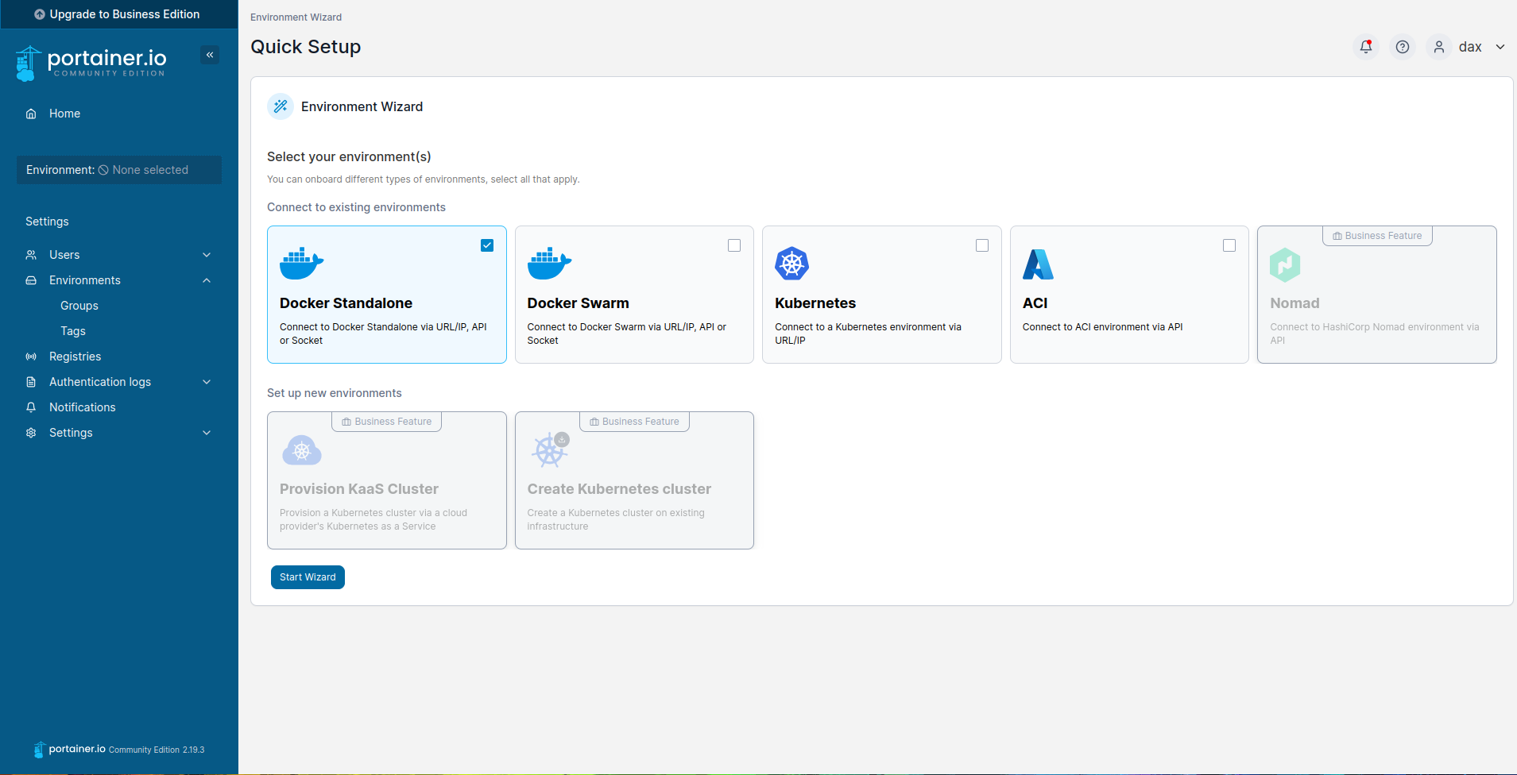Click the portainer.io logo in sidebar
Viewport: 1517px width, 775px height.
pyautogui.click(x=91, y=63)
